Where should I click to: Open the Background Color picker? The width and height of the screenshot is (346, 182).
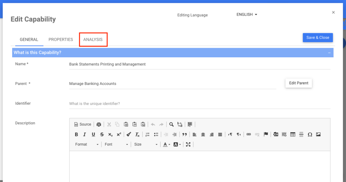coord(177,144)
